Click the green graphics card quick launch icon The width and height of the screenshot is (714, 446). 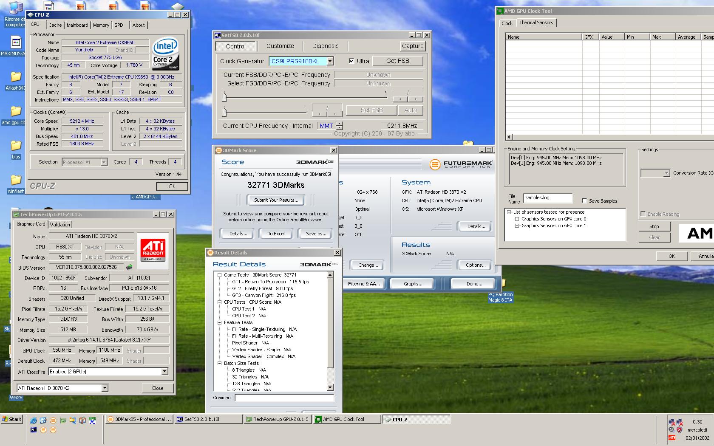click(x=63, y=421)
